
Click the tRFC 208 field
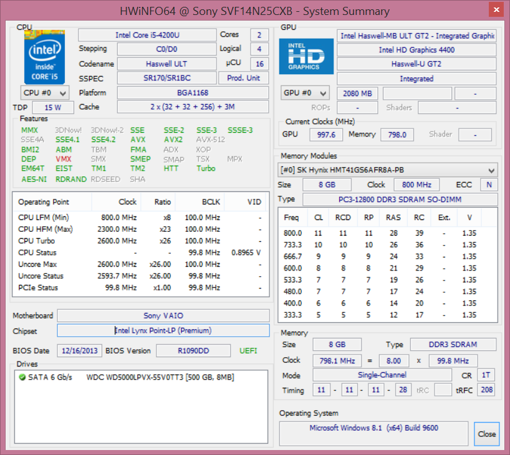coord(486,390)
